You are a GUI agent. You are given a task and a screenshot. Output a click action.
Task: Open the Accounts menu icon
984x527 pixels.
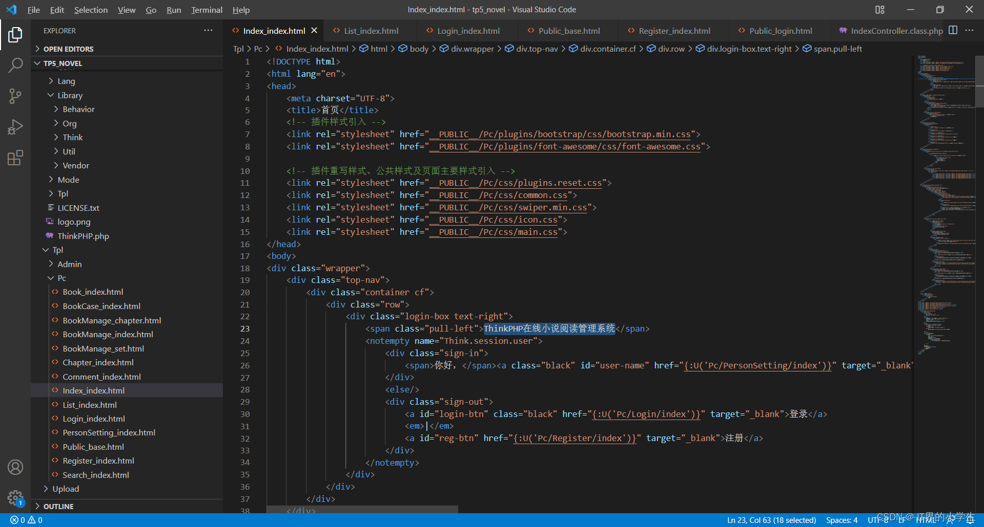(15, 467)
